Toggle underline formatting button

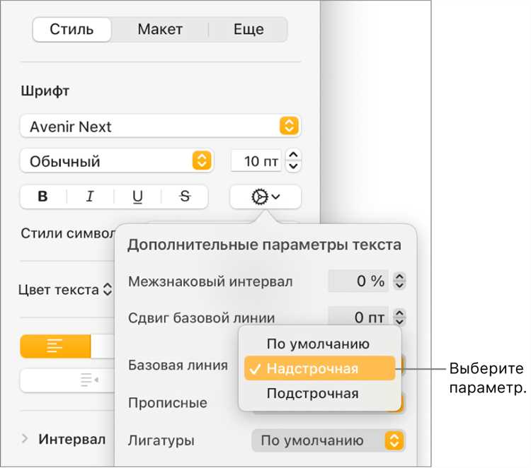point(137,197)
